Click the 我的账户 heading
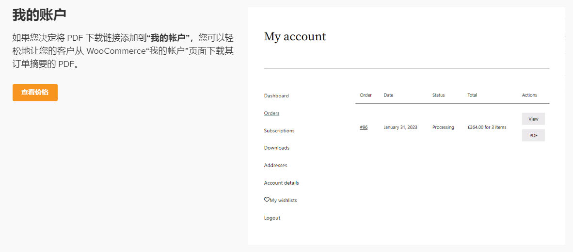573x252 pixels. [39, 15]
